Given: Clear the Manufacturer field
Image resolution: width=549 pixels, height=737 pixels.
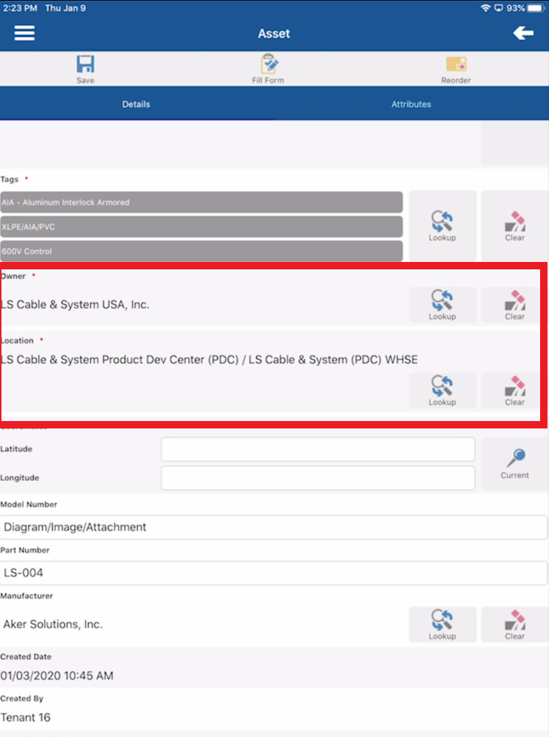Looking at the screenshot, I should (x=515, y=625).
